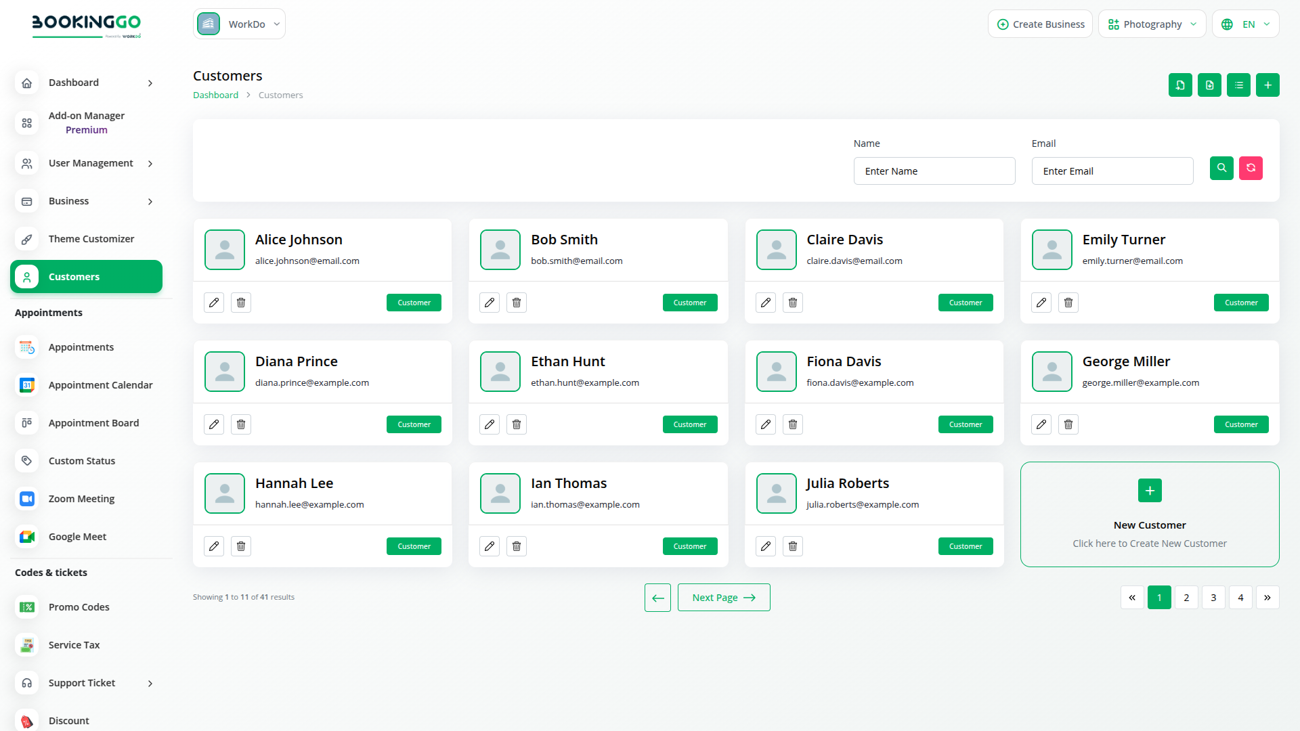Open the EN language dropdown
This screenshot has width=1300, height=731.
point(1245,24)
